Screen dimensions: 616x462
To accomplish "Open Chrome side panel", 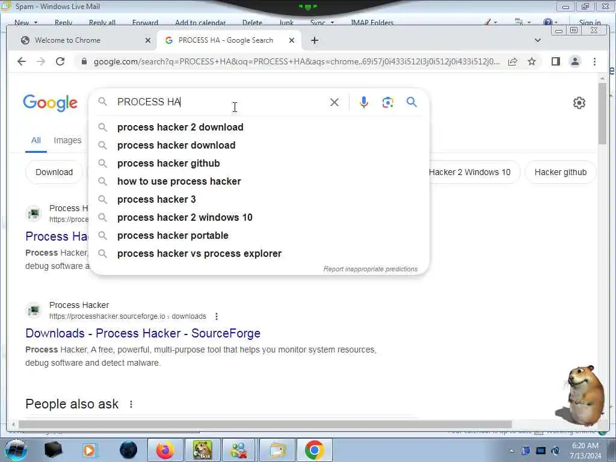I will pos(555,62).
